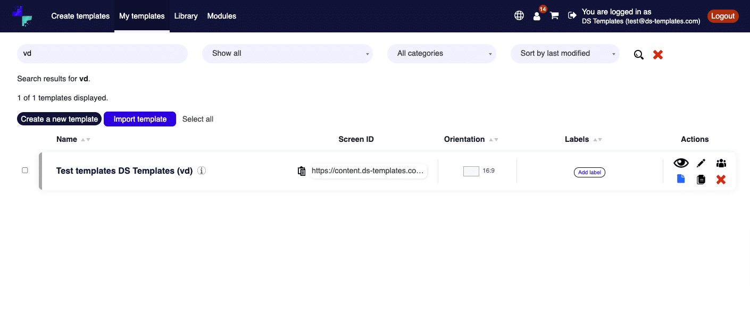Click the blue document icon in Actions

[x=681, y=179]
